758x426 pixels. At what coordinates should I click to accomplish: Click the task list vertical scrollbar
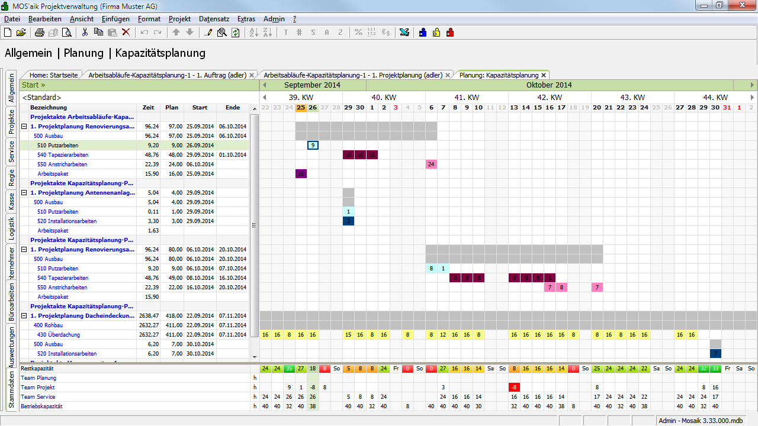click(253, 226)
